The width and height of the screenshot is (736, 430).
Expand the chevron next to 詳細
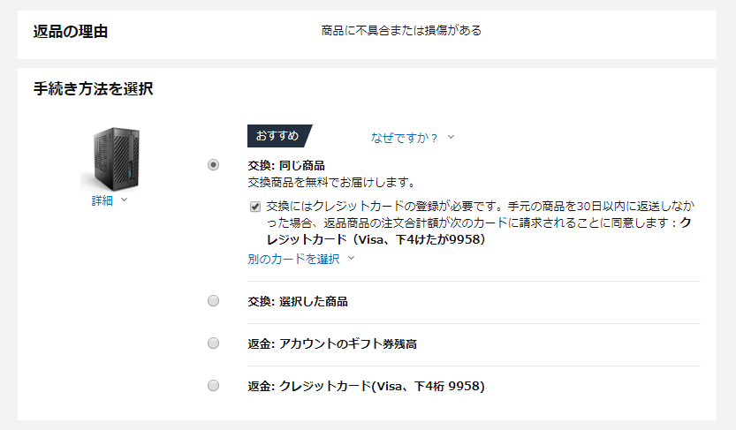(124, 200)
